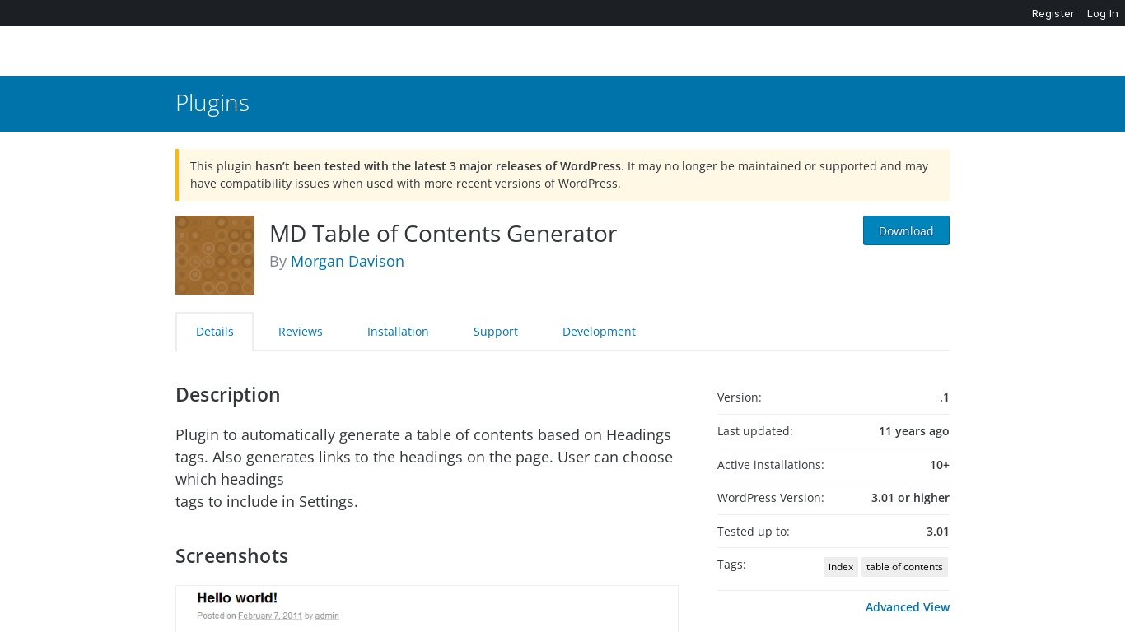Select the Details tab

(x=215, y=332)
